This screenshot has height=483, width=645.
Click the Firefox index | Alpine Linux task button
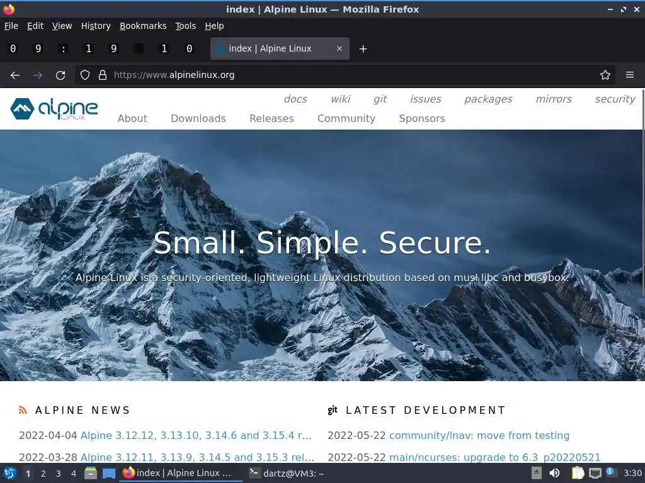(x=180, y=473)
